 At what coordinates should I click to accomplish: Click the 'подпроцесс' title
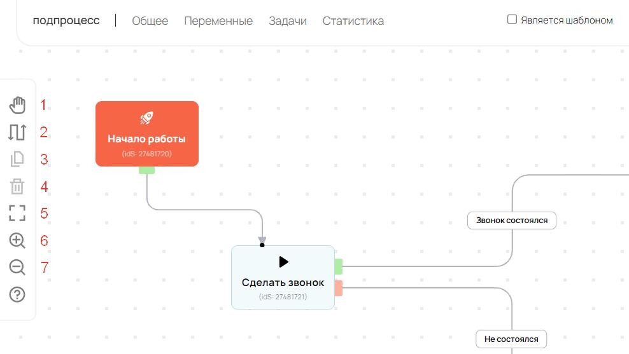[x=66, y=20]
